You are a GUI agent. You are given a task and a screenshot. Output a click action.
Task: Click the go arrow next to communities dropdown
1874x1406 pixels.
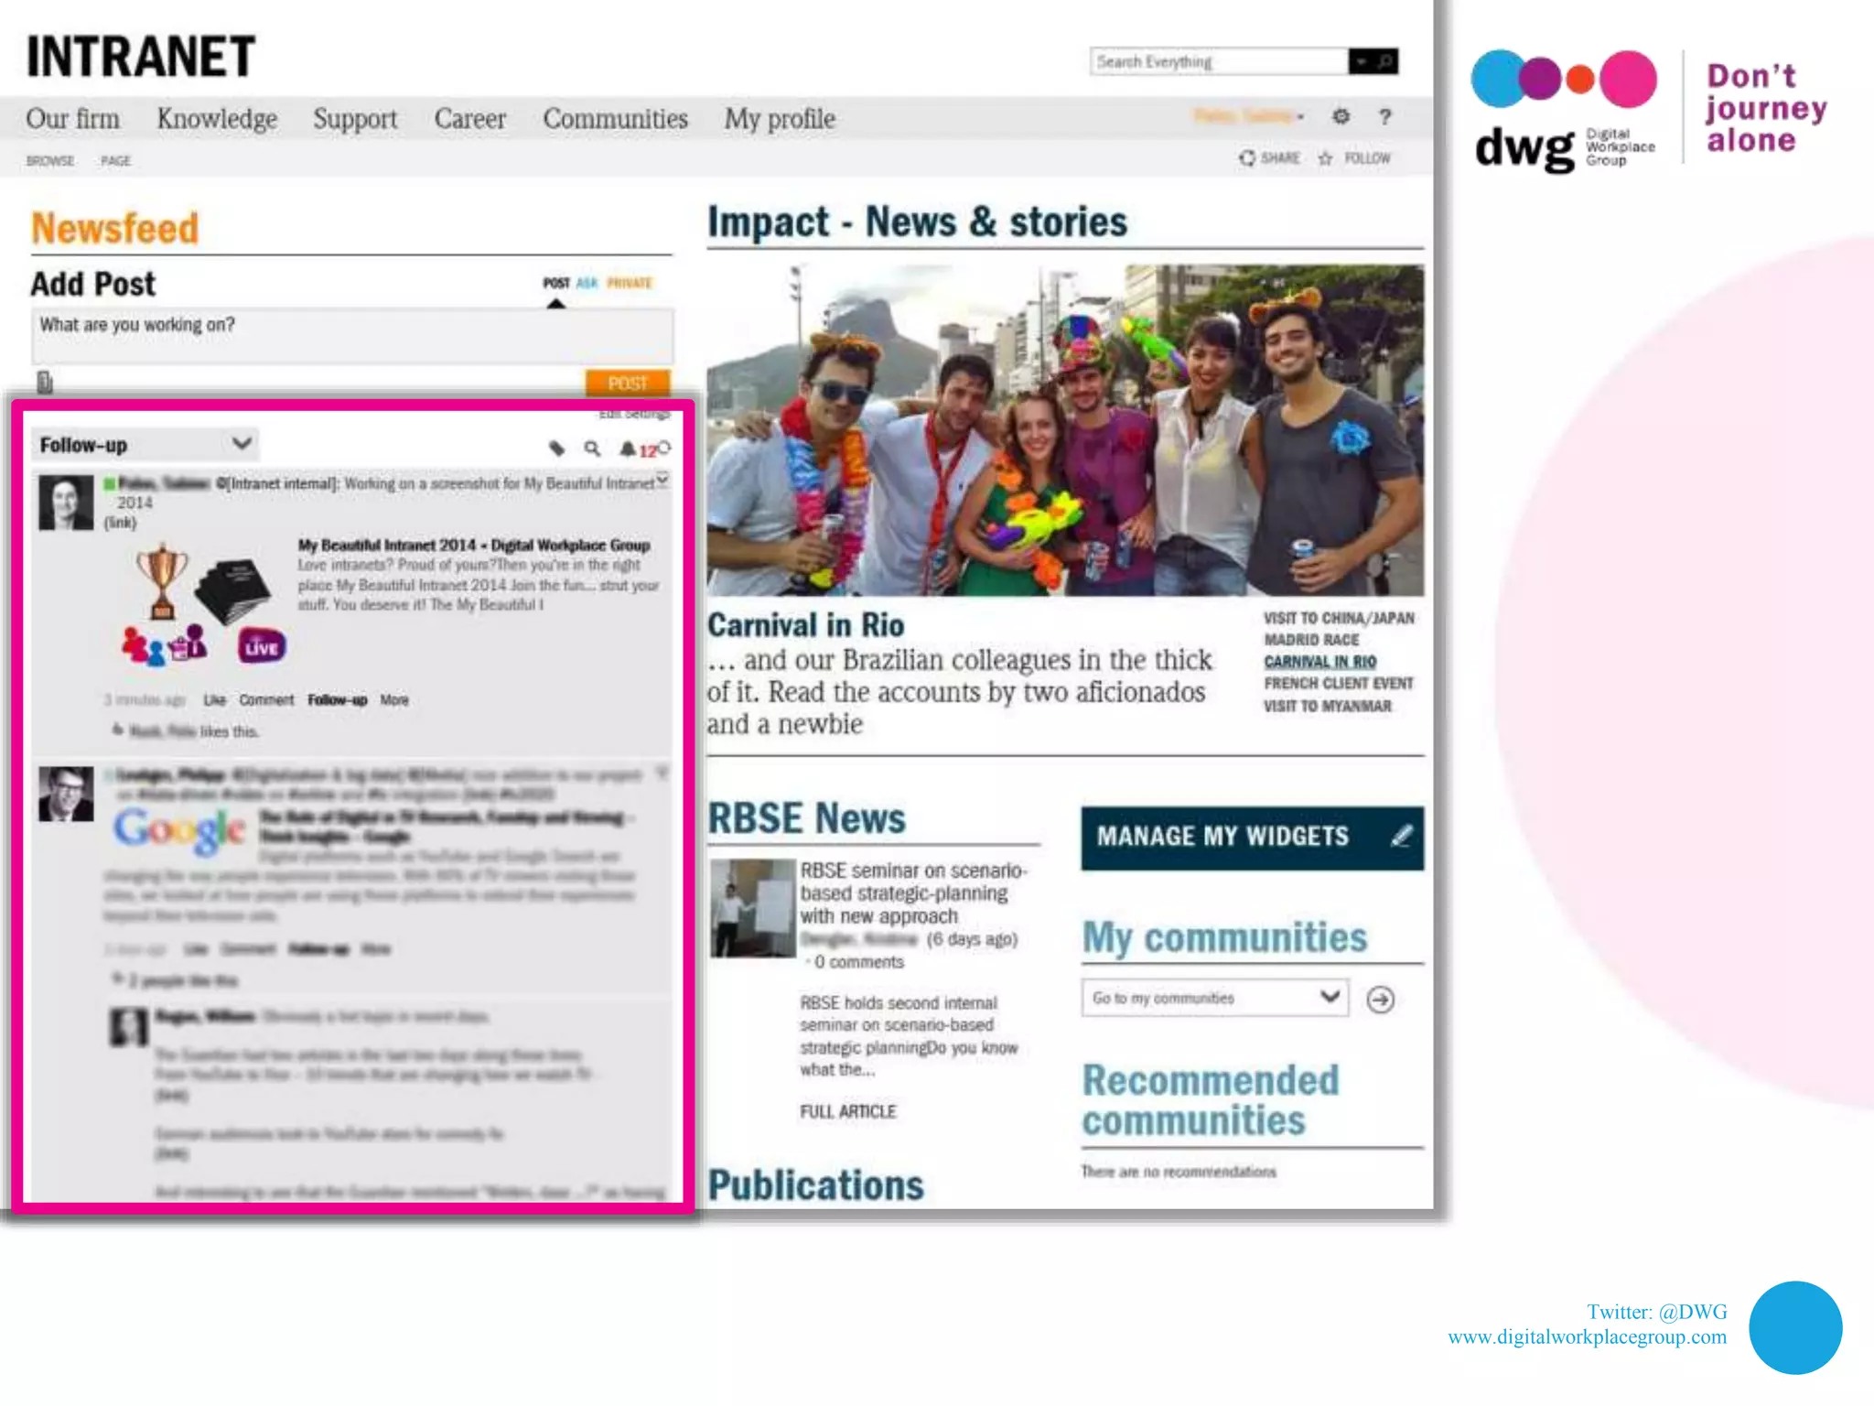point(1381,999)
